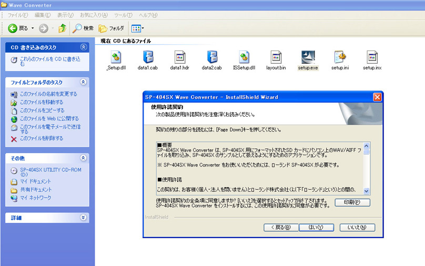Click the このファイルを電子メールで送信する link
This screenshot has width=425, height=266.
(50, 129)
